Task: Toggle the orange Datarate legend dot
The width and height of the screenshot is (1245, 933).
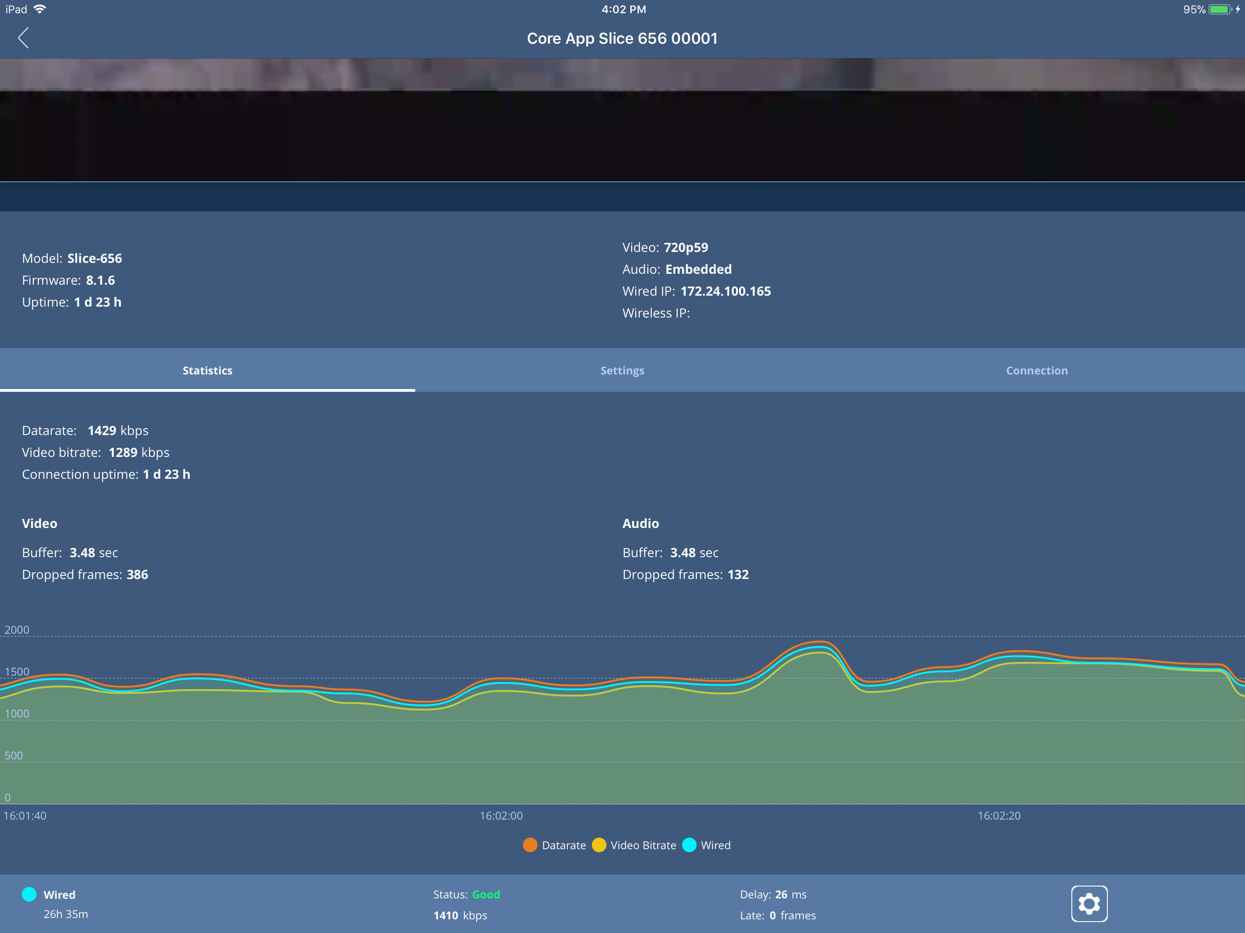Action: [530, 845]
